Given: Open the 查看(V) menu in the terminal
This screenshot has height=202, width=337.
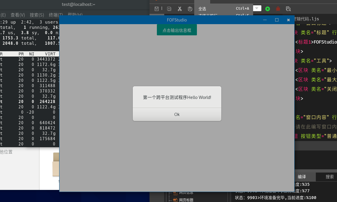Looking at the screenshot, I should coord(18,15).
